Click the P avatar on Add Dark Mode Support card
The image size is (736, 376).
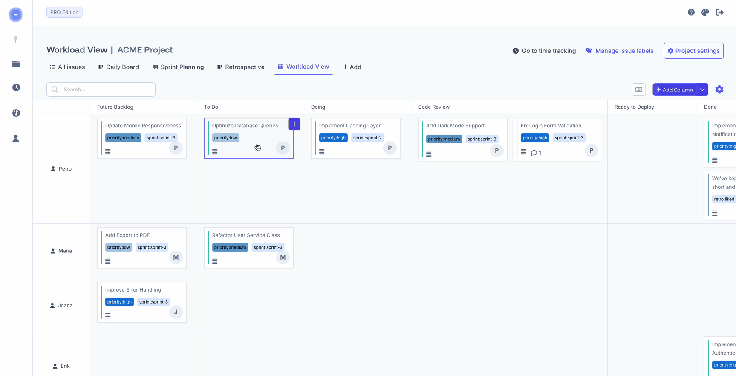click(x=497, y=150)
